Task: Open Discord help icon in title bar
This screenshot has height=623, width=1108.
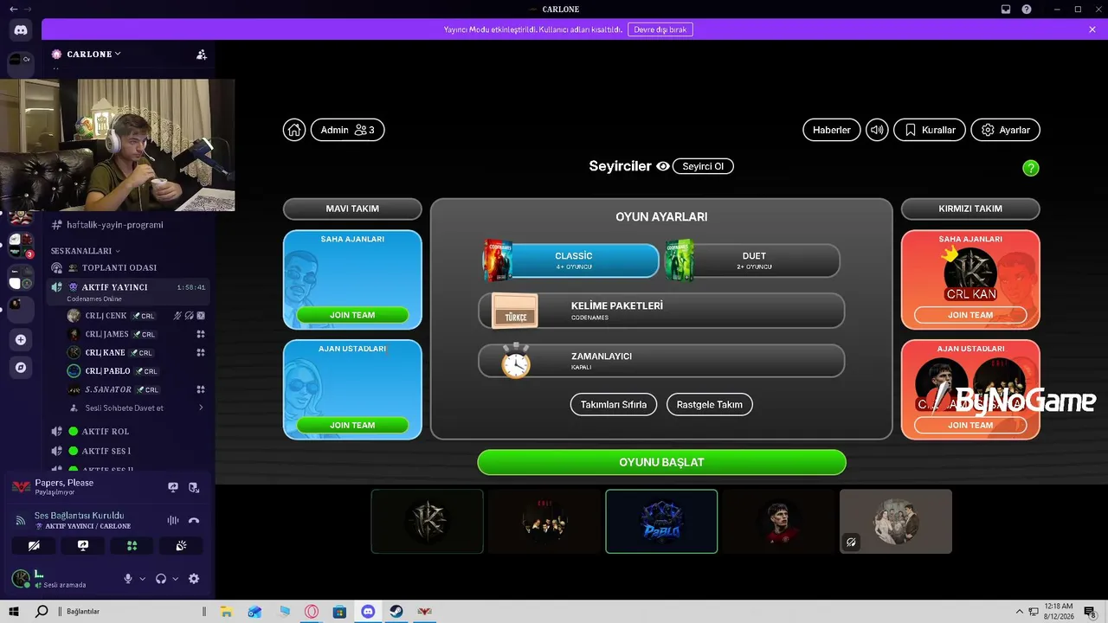Action: click(1027, 10)
